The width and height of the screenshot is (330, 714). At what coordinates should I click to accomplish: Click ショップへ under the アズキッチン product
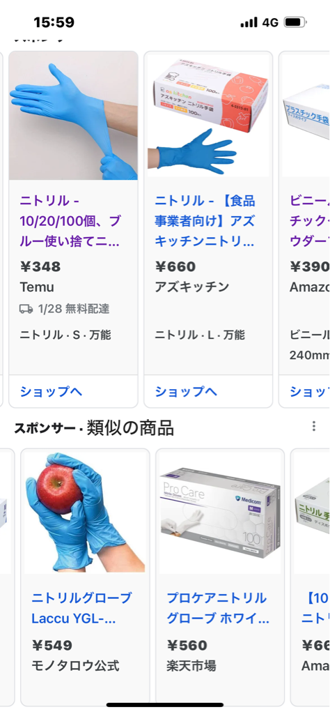click(x=186, y=392)
